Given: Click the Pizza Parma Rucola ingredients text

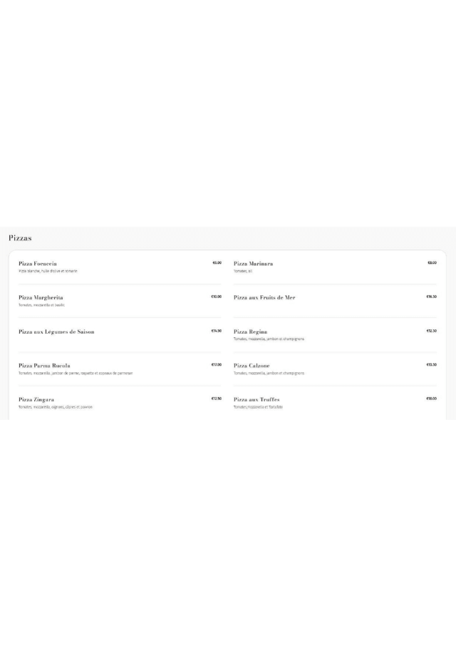Looking at the screenshot, I should [x=76, y=373].
